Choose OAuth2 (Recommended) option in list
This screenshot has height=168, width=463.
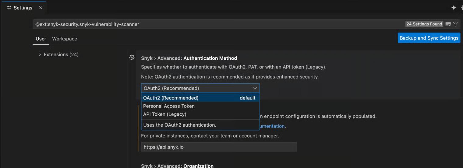click(x=200, y=98)
